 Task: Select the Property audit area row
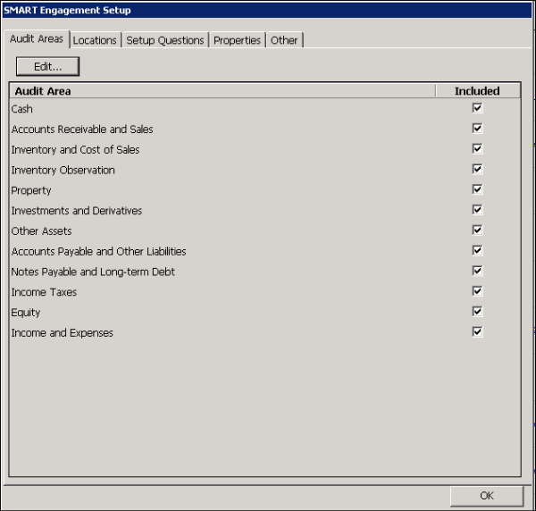265,190
